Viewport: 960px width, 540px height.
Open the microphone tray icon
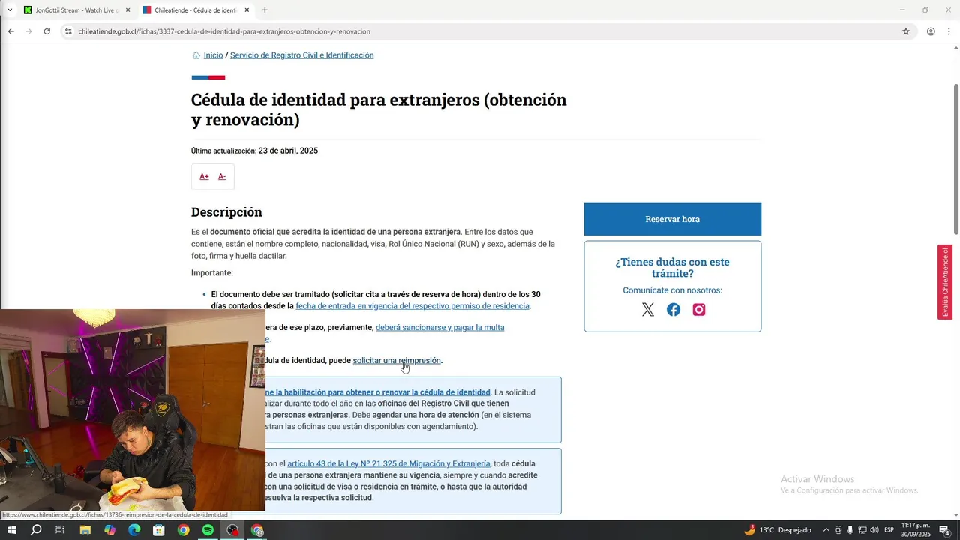pos(850,530)
